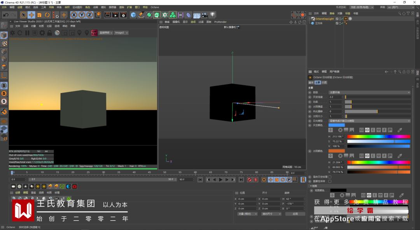Image resolution: width=420 pixels, height=230 pixels.
Task: Enable the 混合天空纹理 checkbox
Action: (330, 177)
